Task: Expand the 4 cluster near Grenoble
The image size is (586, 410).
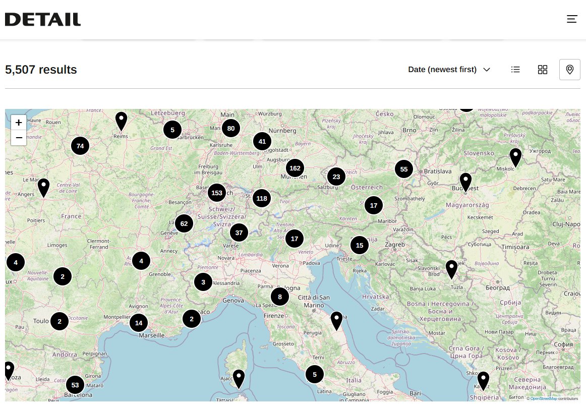Action: (x=141, y=261)
